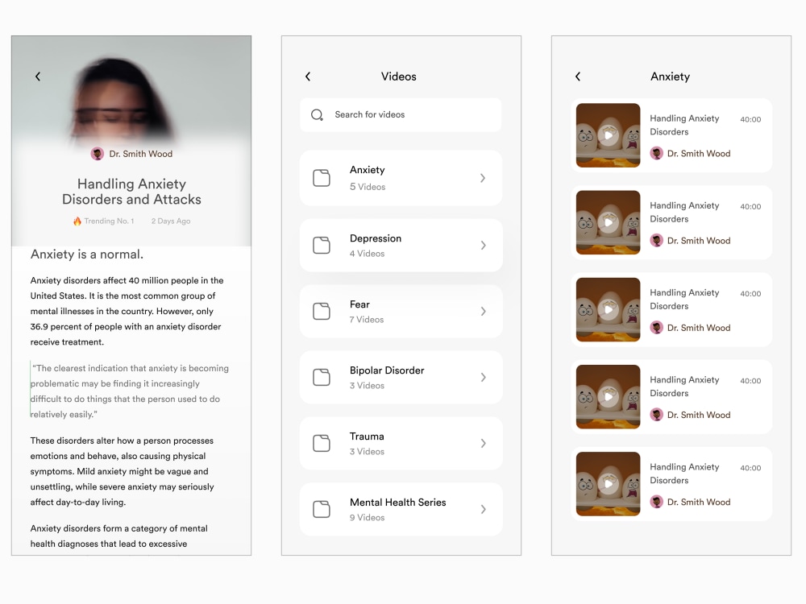Play the first Handling Anxiety video
The height and width of the screenshot is (604, 806).
608,135
